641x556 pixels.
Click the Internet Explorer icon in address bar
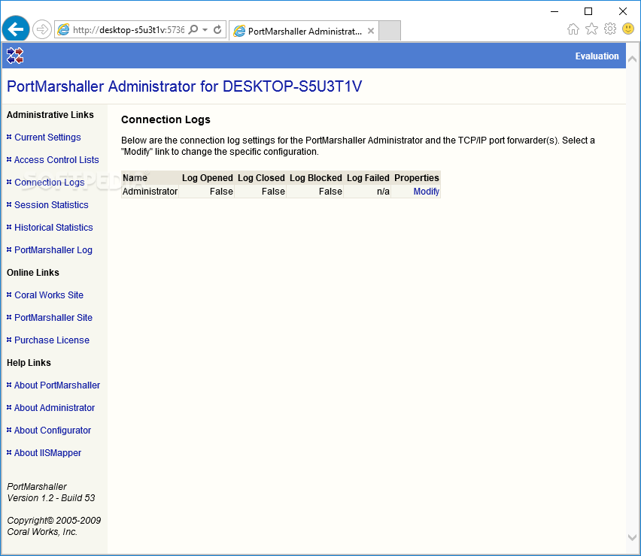click(63, 29)
